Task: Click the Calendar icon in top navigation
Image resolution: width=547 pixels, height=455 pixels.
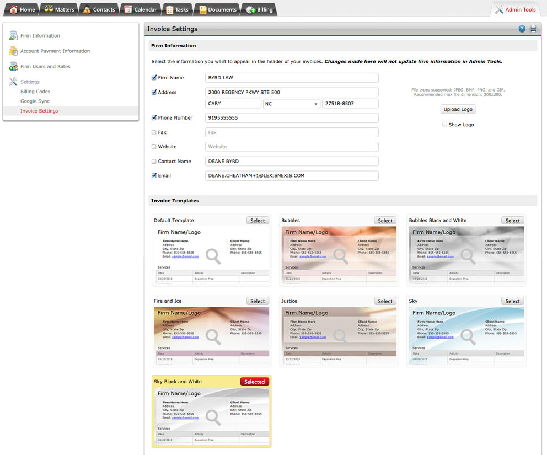Action: click(128, 9)
